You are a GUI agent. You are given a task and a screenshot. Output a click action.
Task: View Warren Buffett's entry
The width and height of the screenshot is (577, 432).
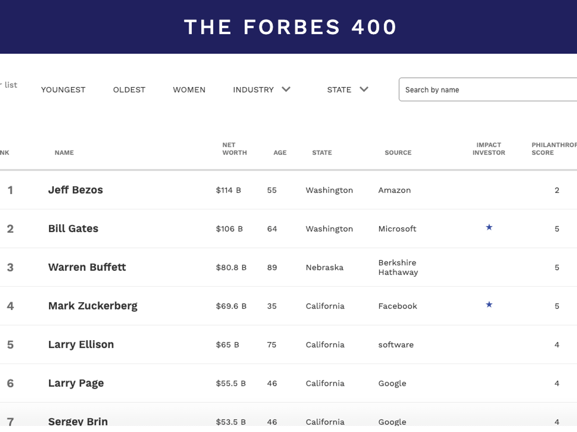(87, 267)
